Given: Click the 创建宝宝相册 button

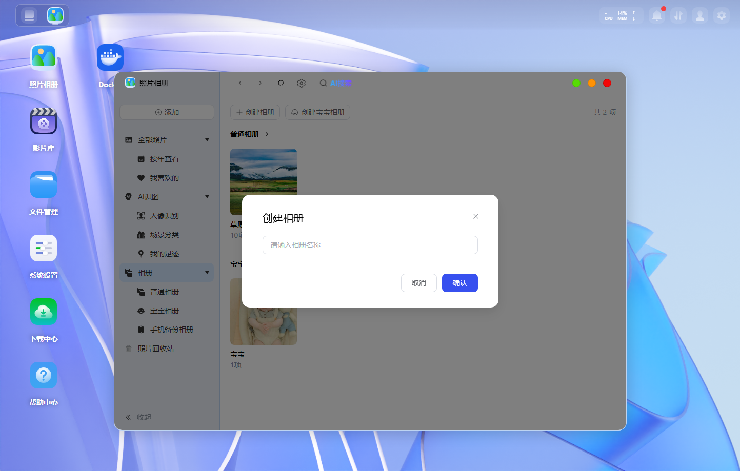Looking at the screenshot, I should (x=318, y=112).
